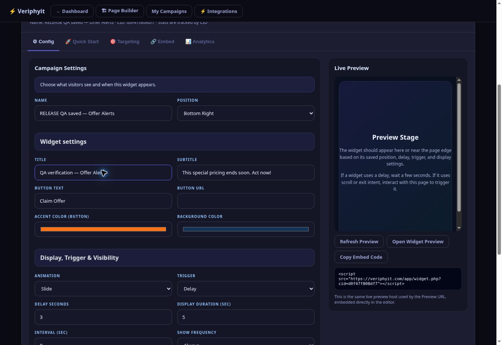Viewport: 502px width, 345px height.
Task: Click the page vertical scrollbar thumb
Action: tap(499, 170)
